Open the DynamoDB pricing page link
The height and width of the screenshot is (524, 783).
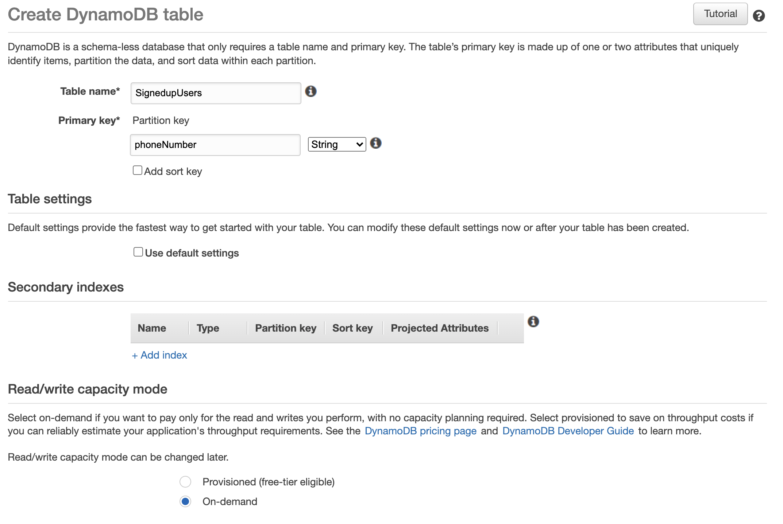[x=420, y=431]
